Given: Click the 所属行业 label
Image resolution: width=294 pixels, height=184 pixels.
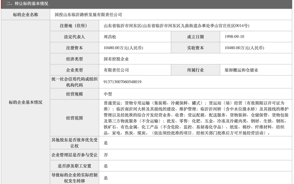Looking at the screenshot, I should pos(195,70).
